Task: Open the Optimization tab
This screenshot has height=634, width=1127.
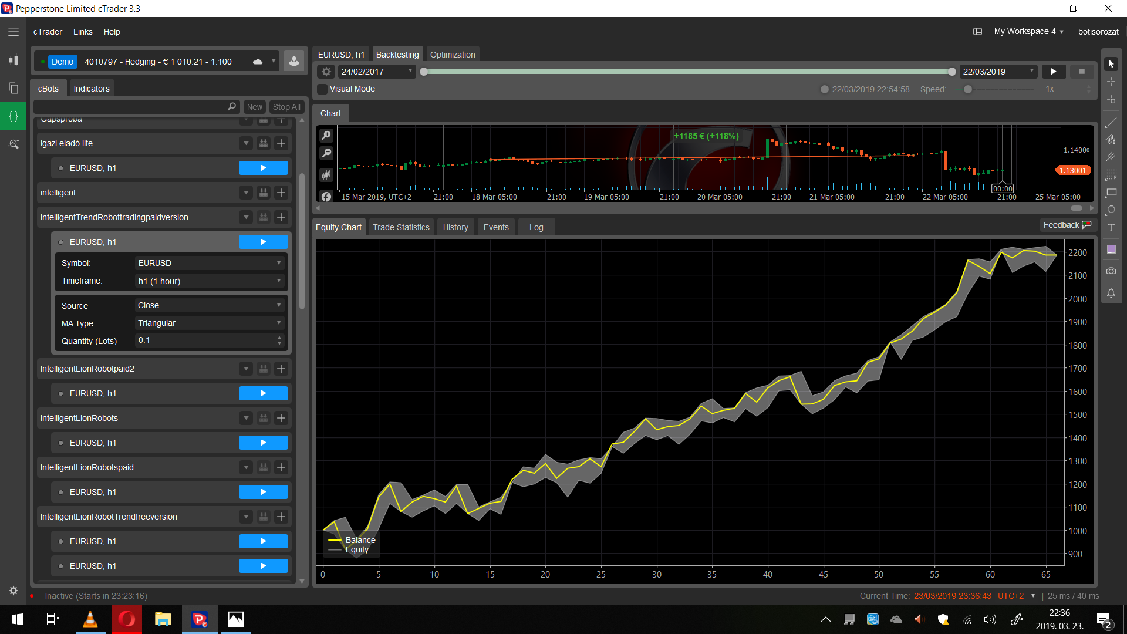Action: 453,55
